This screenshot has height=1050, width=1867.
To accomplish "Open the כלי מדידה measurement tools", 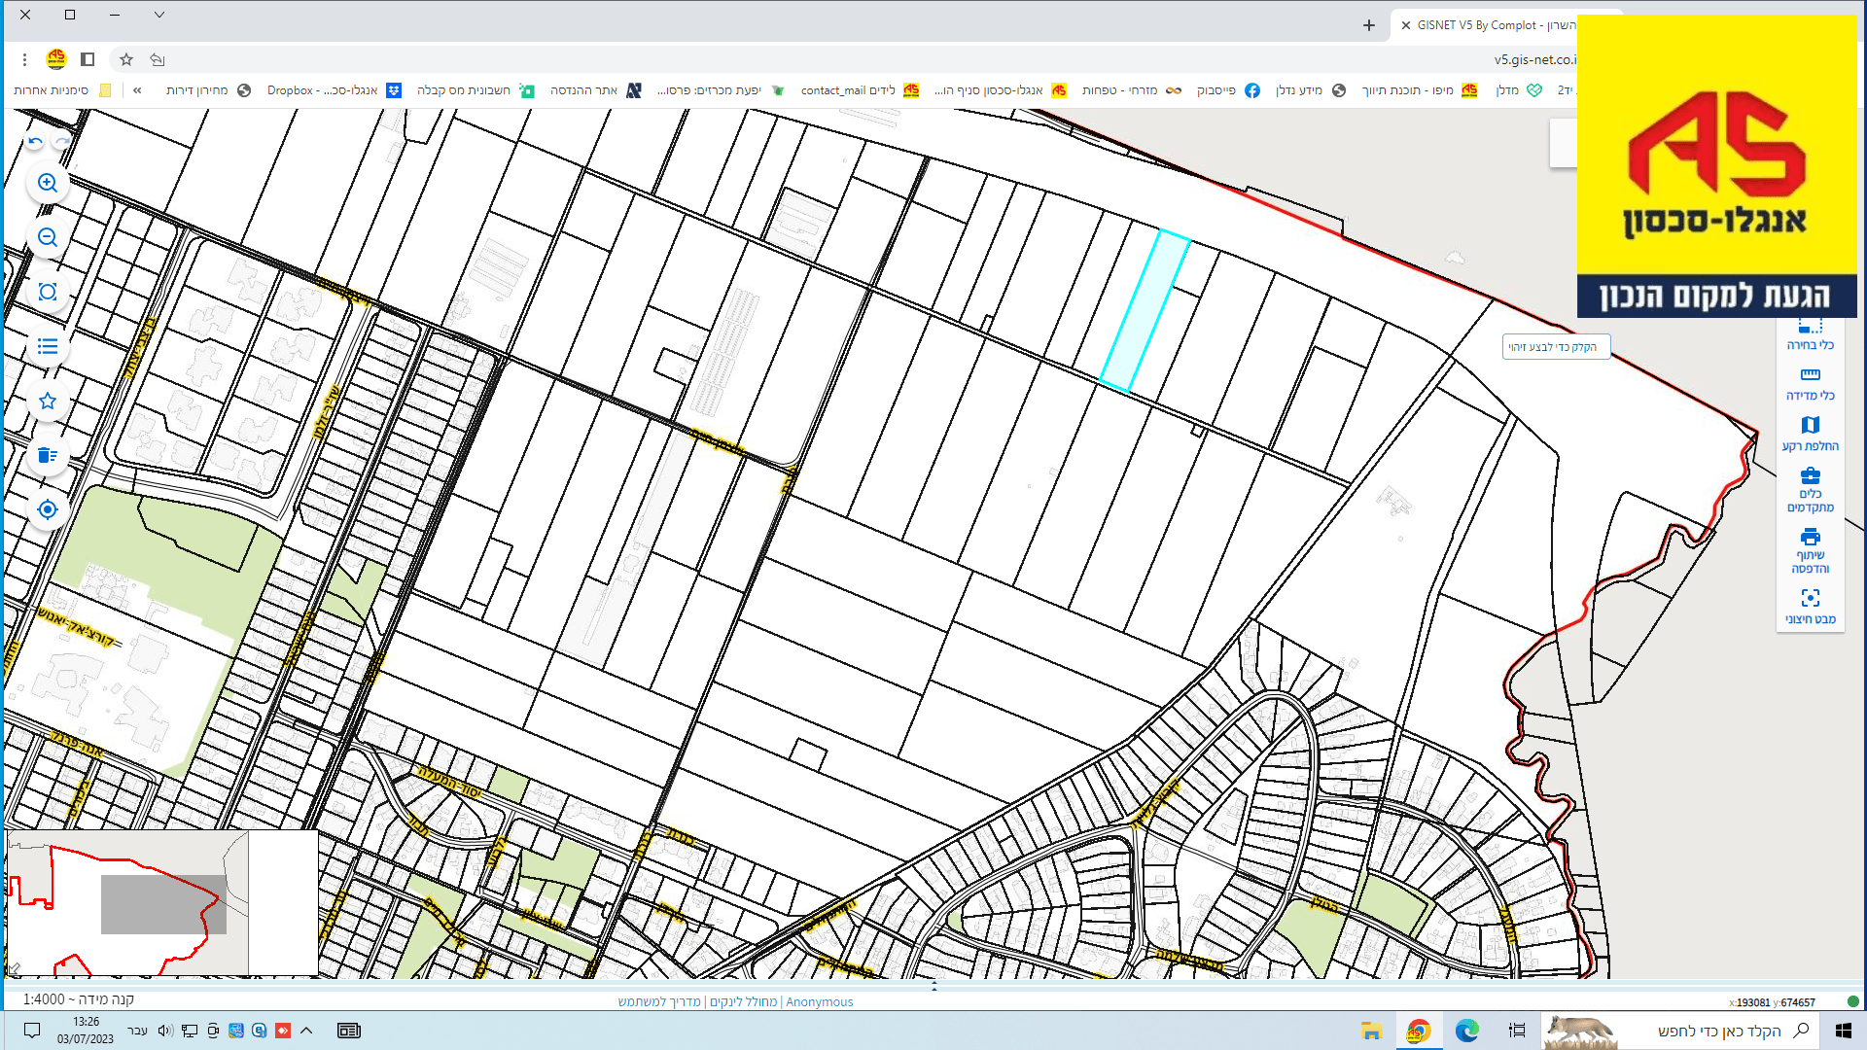I will [x=1810, y=384].
